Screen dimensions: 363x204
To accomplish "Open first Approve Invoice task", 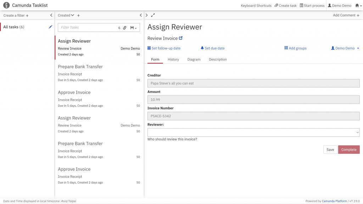I will point(99,99).
